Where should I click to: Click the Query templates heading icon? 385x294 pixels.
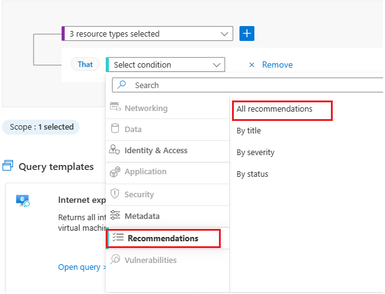pyautogui.click(x=8, y=166)
